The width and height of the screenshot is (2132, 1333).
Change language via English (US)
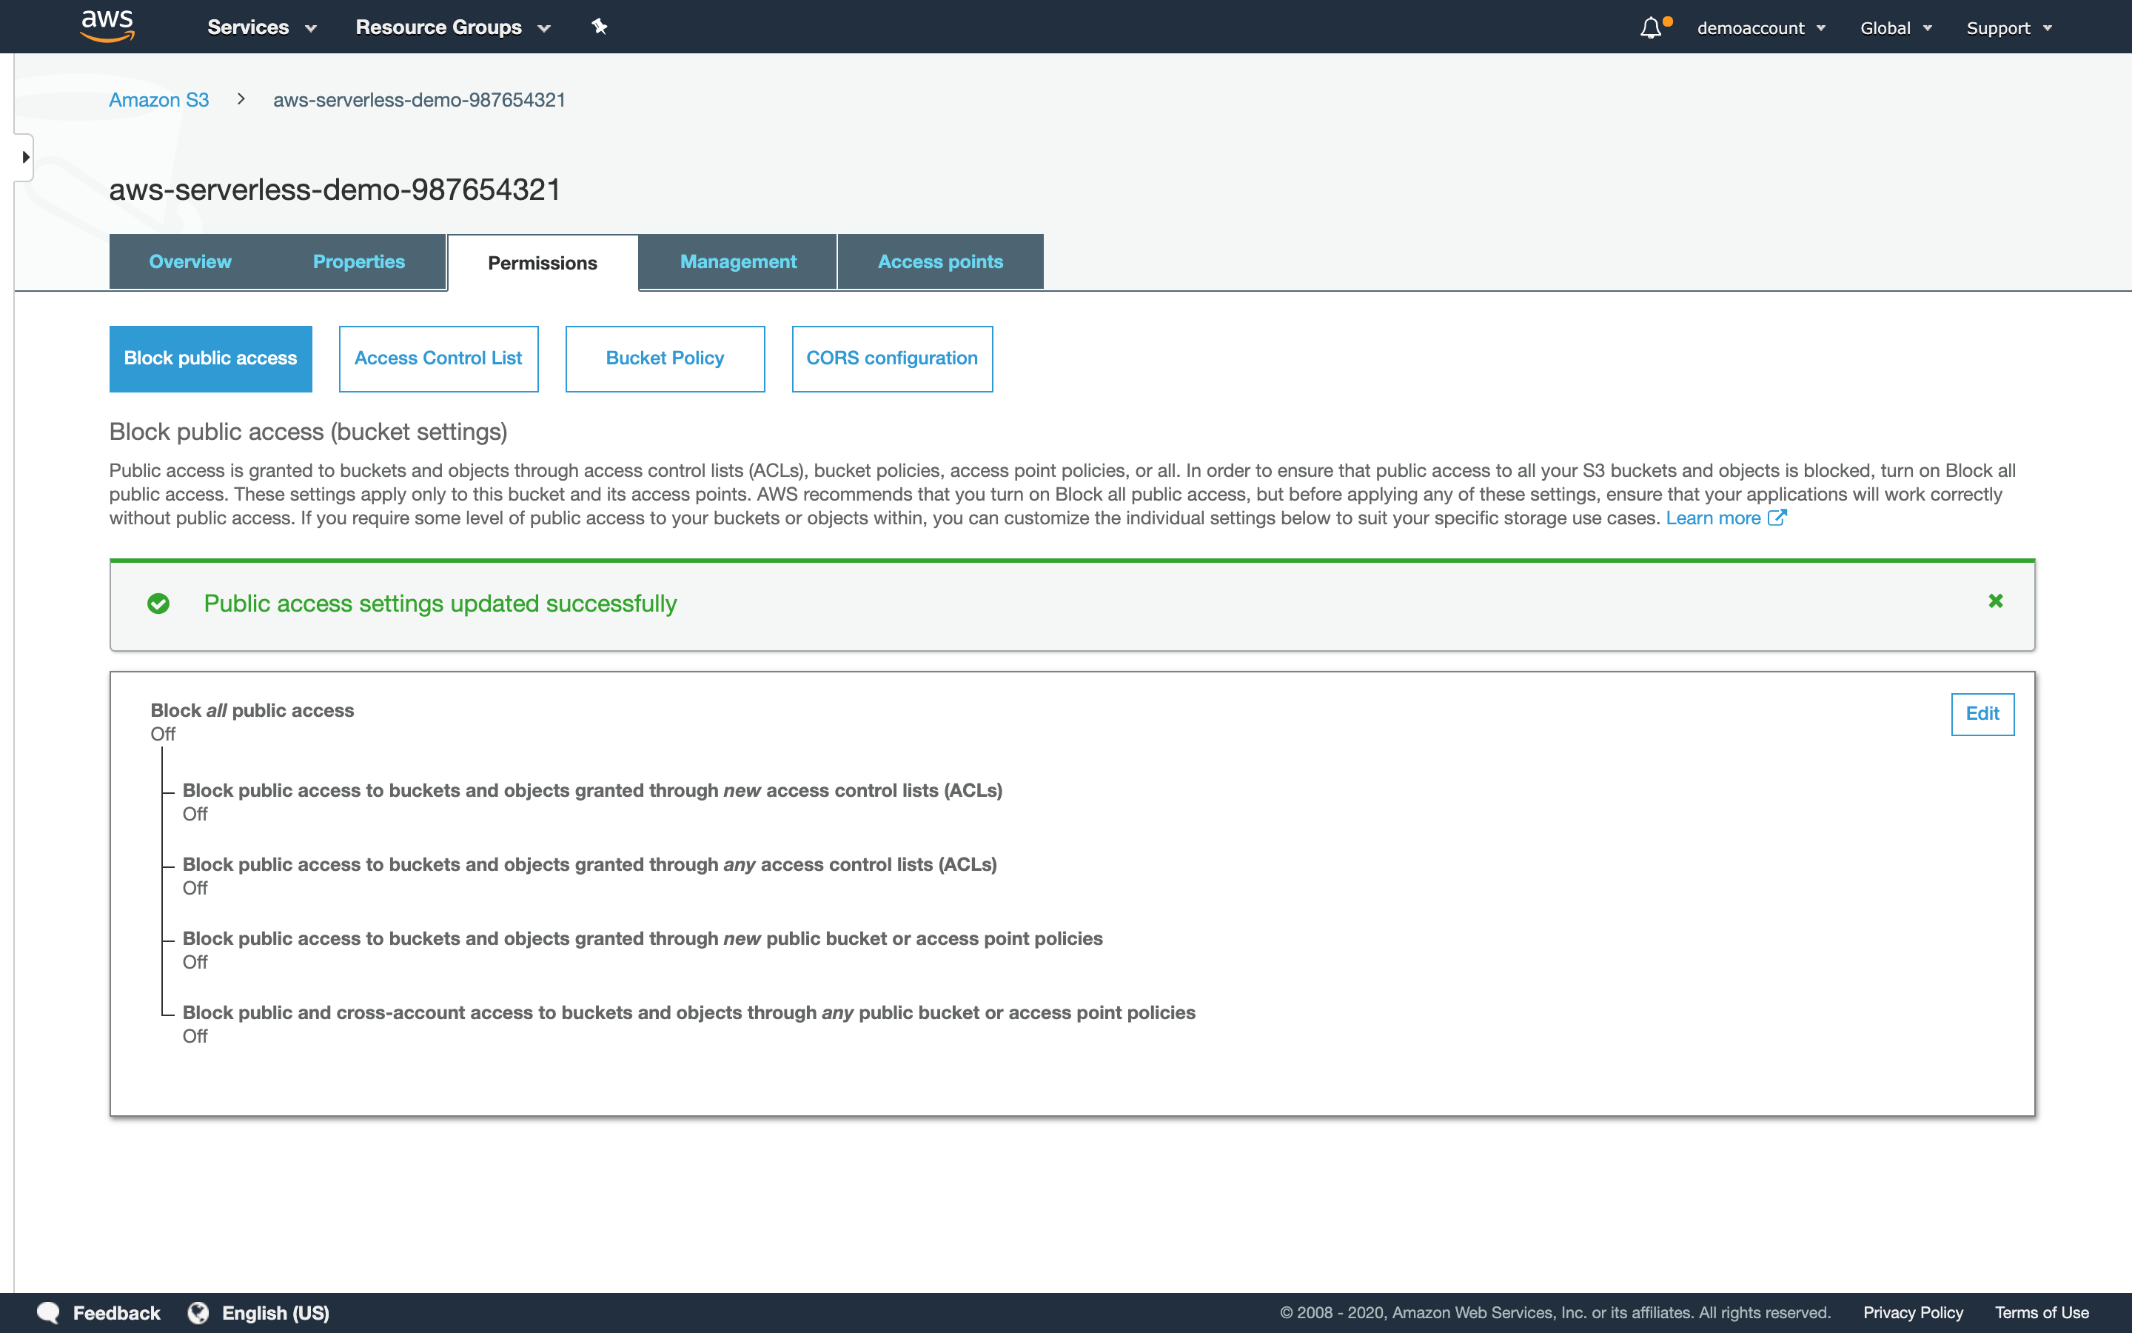click(275, 1313)
